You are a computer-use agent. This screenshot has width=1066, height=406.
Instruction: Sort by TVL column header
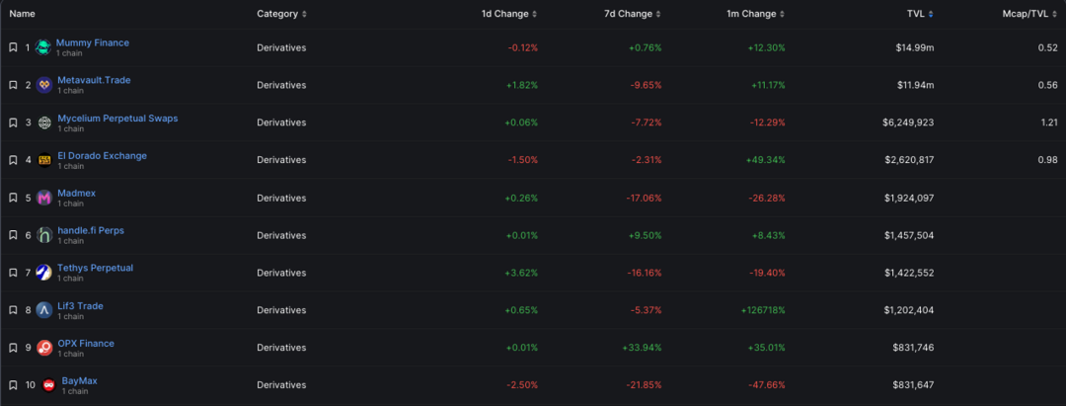920,14
